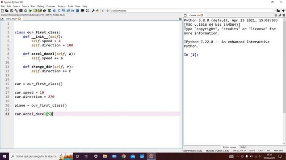The image size is (286, 160).
Task: Open the Consoles menu
Action: coord(50,6)
